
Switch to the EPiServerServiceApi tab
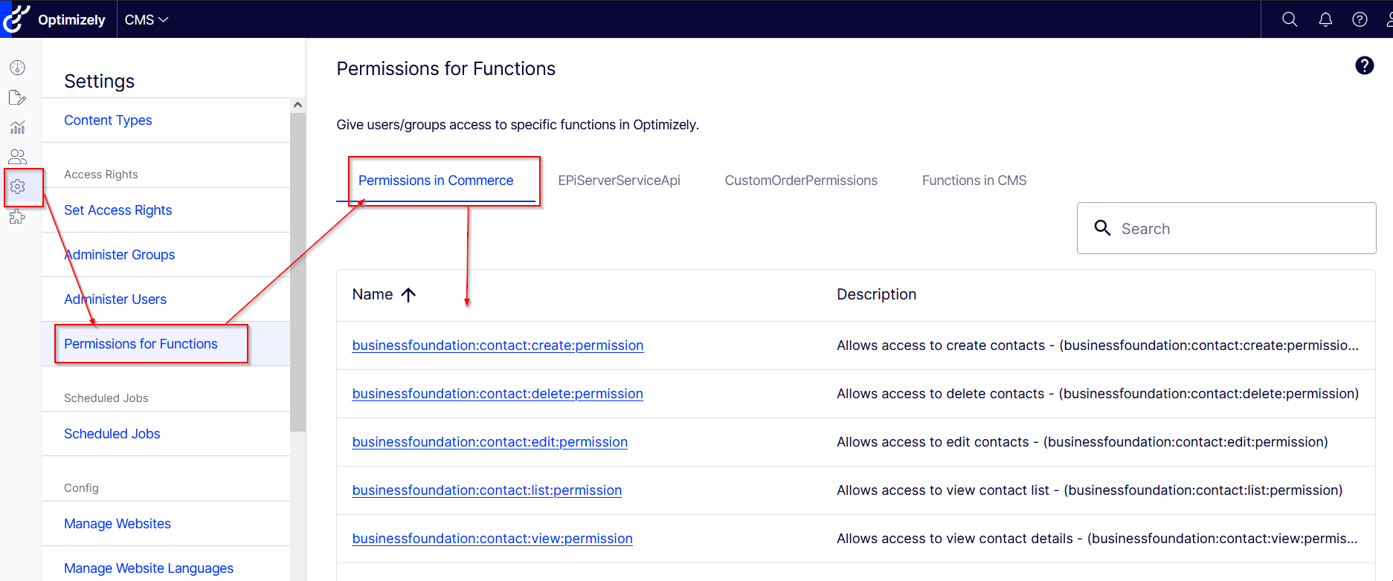point(619,181)
